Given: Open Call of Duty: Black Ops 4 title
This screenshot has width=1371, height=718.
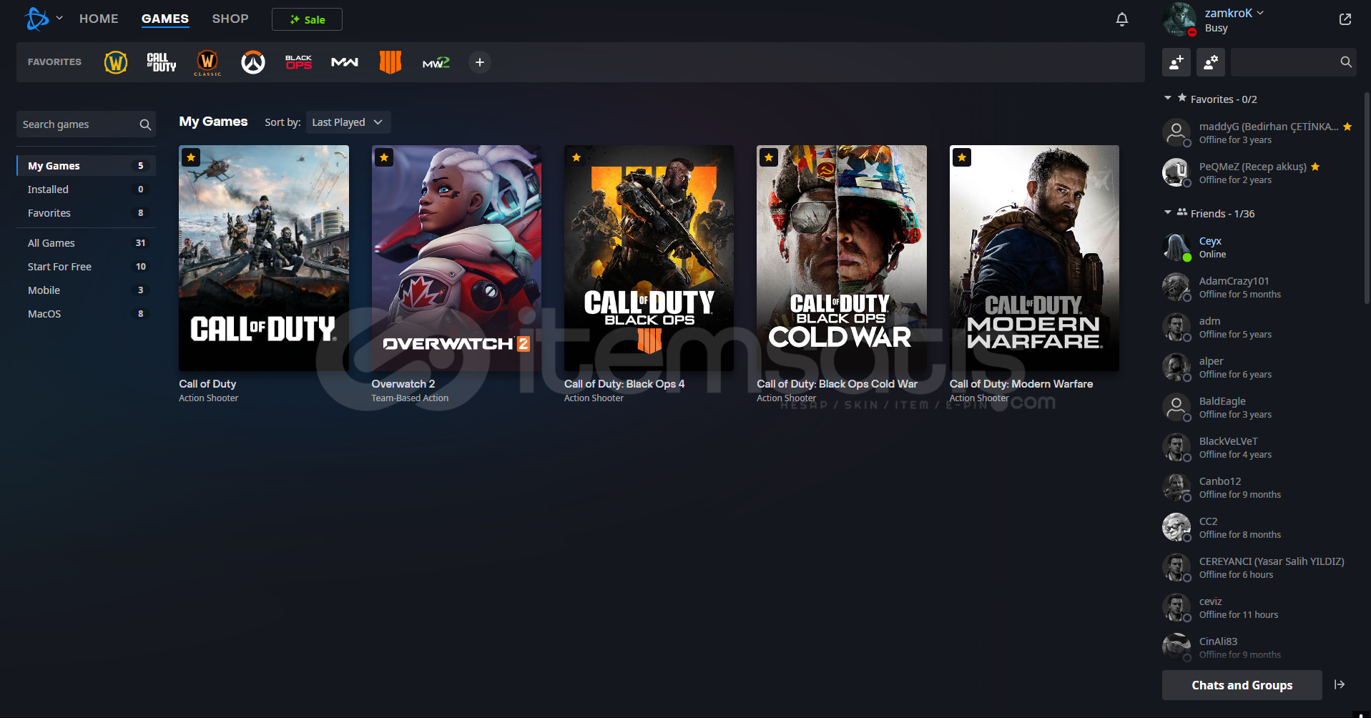Looking at the screenshot, I should [x=624, y=384].
